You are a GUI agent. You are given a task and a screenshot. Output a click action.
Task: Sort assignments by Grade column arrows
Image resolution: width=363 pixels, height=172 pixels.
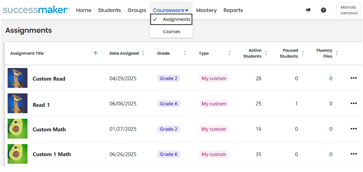[185, 53]
